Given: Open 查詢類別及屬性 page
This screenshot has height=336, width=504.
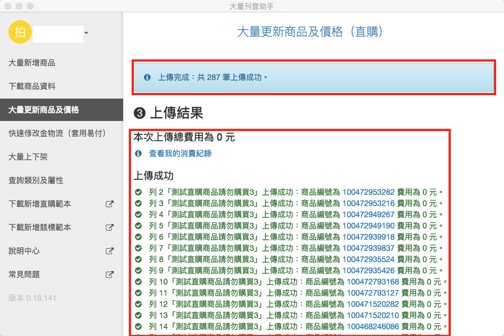Looking at the screenshot, I should click(x=36, y=180).
